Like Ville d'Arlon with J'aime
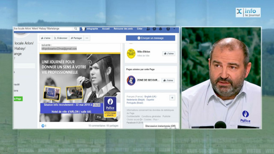This screenshot has width=274, height=154. [169, 53]
